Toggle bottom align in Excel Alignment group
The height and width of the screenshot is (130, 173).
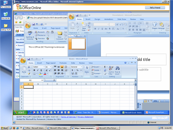click(62, 67)
